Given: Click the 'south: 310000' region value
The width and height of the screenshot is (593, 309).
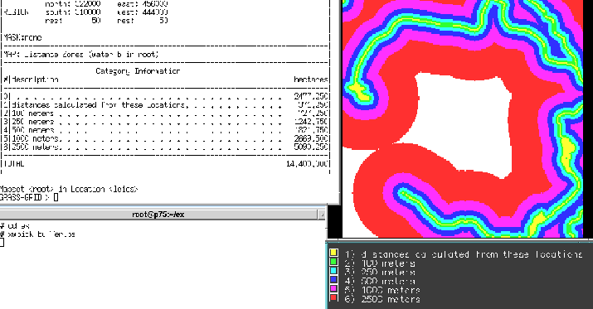Looking at the screenshot, I should point(73,12).
